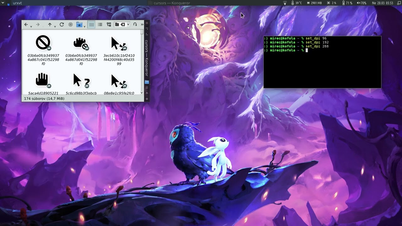Click status text 174 súborov (14,7 MiB)
The width and height of the screenshot is (402, 226).
pos(44,99)
